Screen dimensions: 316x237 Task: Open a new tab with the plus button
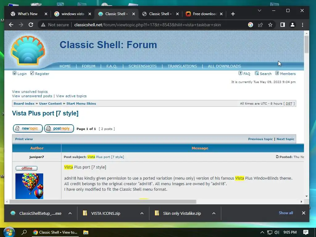pyautogui.click(x=233, y=14)
